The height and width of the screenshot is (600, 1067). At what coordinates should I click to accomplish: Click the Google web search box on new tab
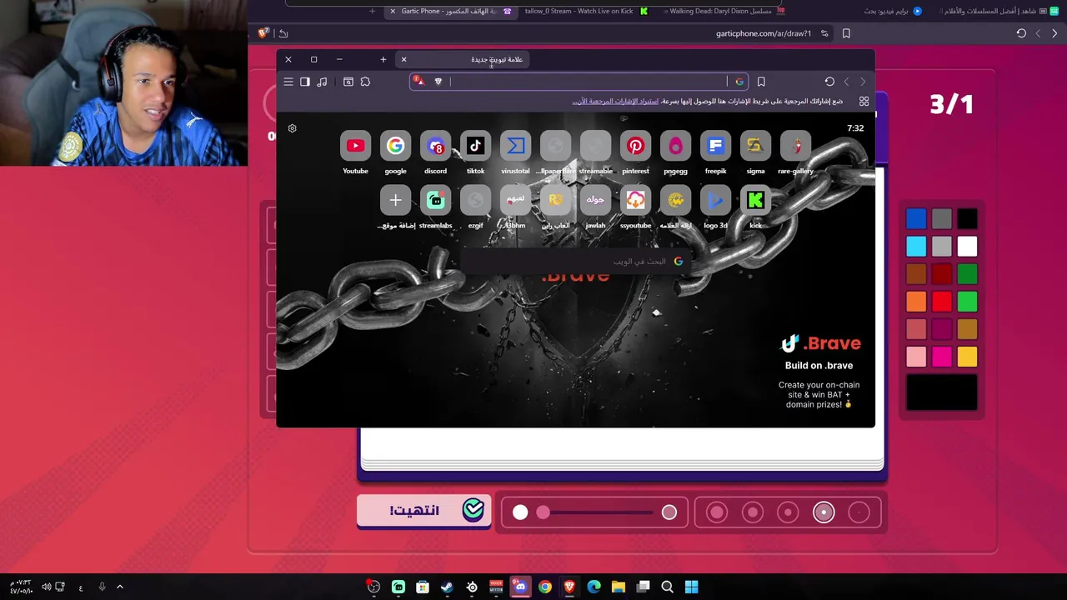click(575, 262)
